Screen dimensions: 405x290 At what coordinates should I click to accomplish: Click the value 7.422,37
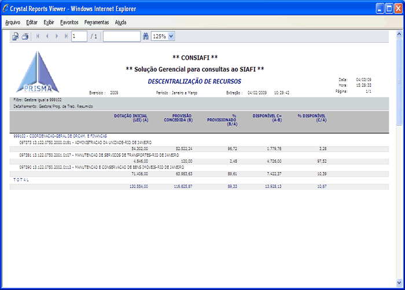tap(274, 174)
